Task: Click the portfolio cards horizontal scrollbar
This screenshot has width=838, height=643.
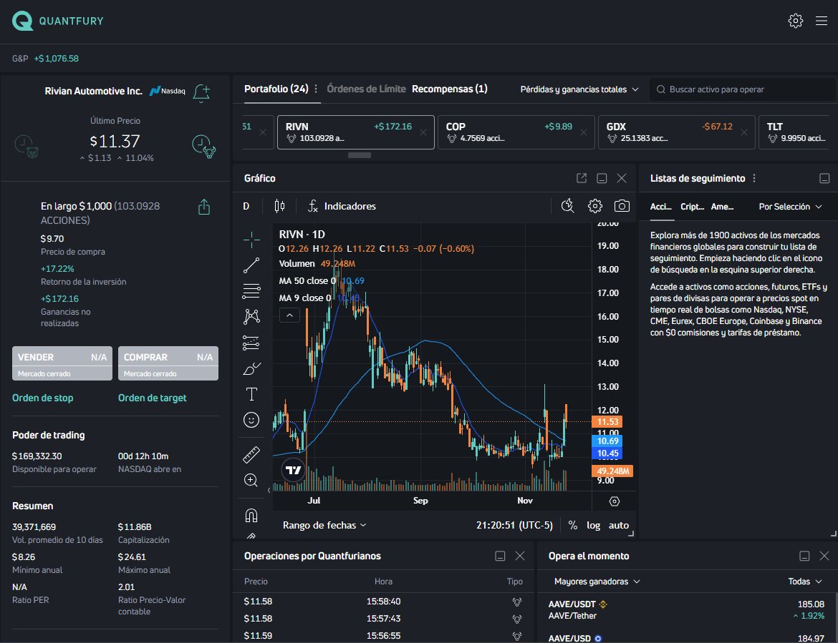Action: tap(359, 155)
